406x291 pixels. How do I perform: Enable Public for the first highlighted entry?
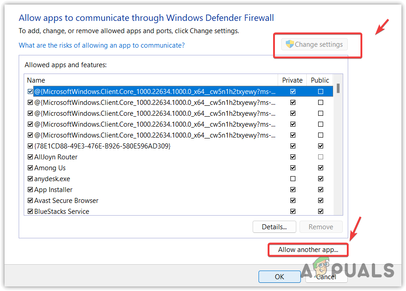tap(321, 92)
